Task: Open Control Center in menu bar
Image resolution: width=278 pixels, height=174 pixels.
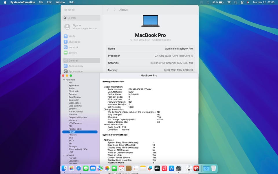Action: (242, 2)
